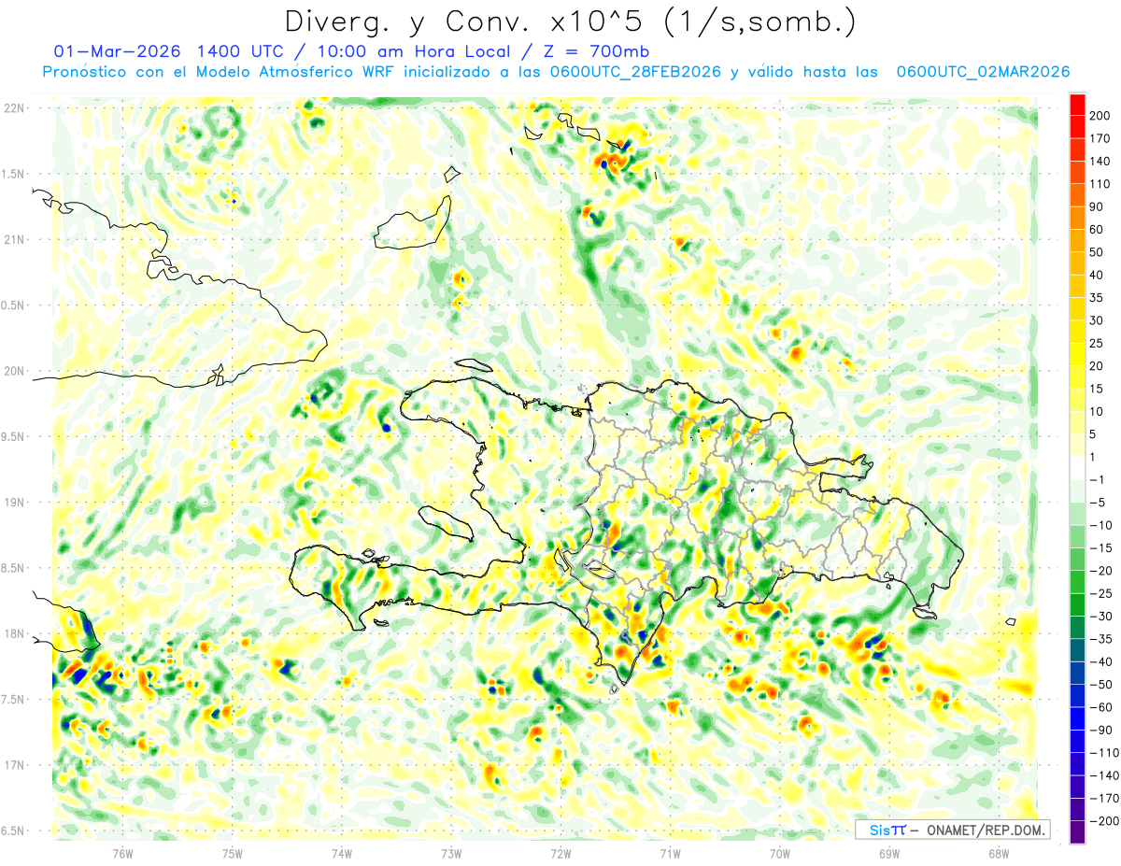
Task: Click the '76W' longitude axis label
Action: (122, 853)
